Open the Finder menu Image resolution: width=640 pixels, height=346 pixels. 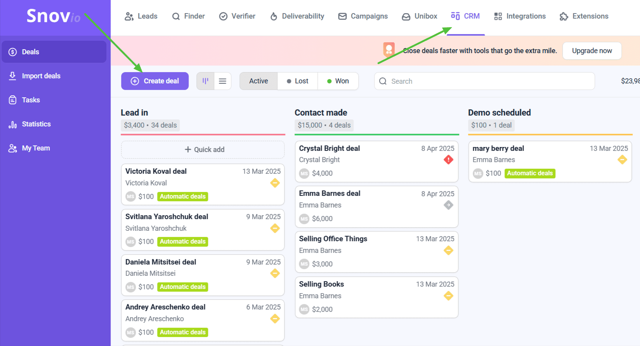[x=189, y=16]
